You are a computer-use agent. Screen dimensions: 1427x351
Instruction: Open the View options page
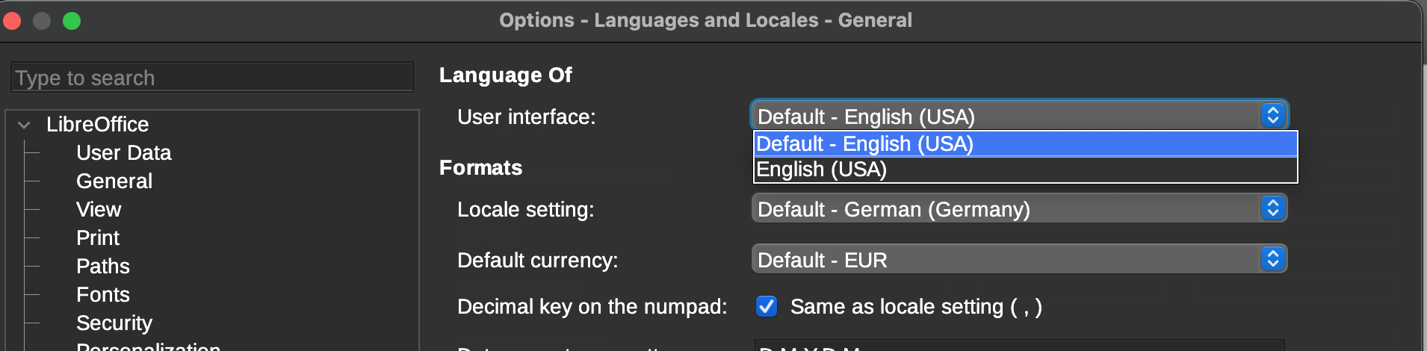point(99,210)
